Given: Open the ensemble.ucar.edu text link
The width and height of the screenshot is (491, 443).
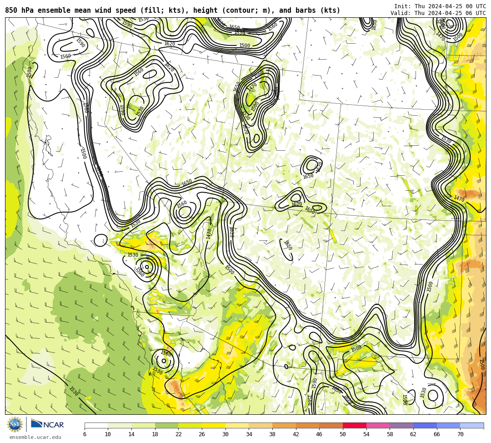Looking at the screenshot, I should click(35, 437).
